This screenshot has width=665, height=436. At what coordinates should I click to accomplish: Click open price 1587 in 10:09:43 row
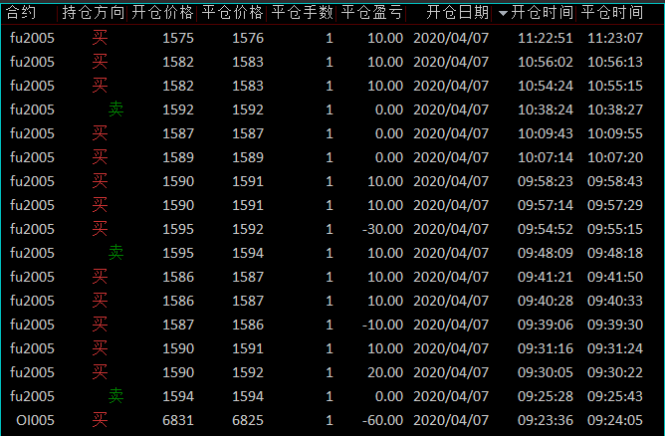pyautogui.click(x=178, y=133)
